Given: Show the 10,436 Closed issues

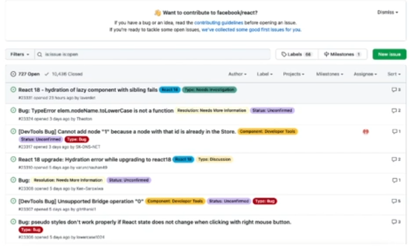Looking at the screenshot, I should coord(63,74).
